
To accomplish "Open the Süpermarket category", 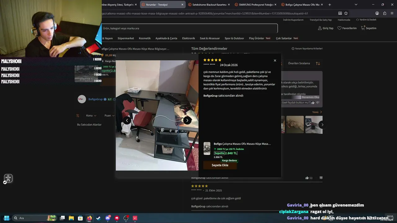I will pyautogui.click(x=126, y=38).
